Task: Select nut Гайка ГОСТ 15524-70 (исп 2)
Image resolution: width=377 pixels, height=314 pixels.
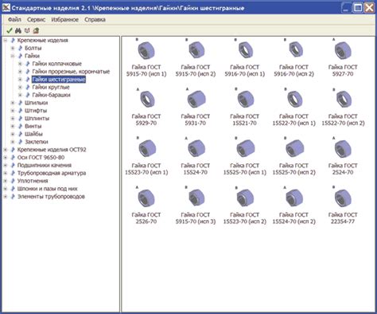Action: [x=293, y=205]
